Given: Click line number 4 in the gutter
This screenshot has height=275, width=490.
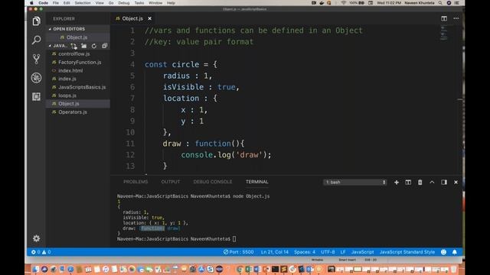Looking at the screenshot, I should [132, 64].
